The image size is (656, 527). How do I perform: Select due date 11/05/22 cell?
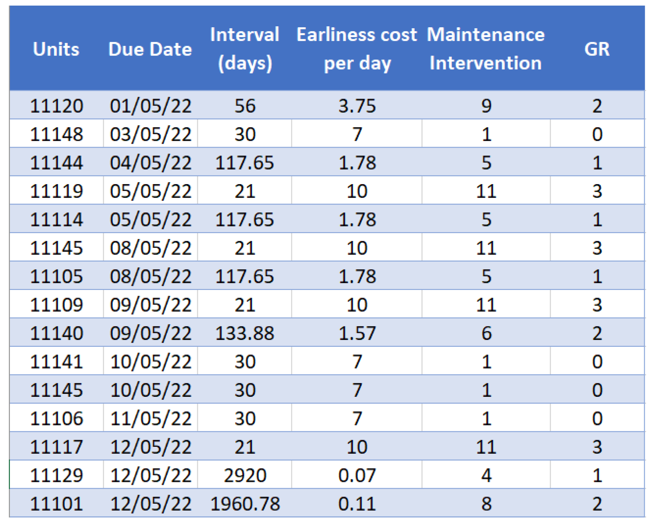pos(151,418)
